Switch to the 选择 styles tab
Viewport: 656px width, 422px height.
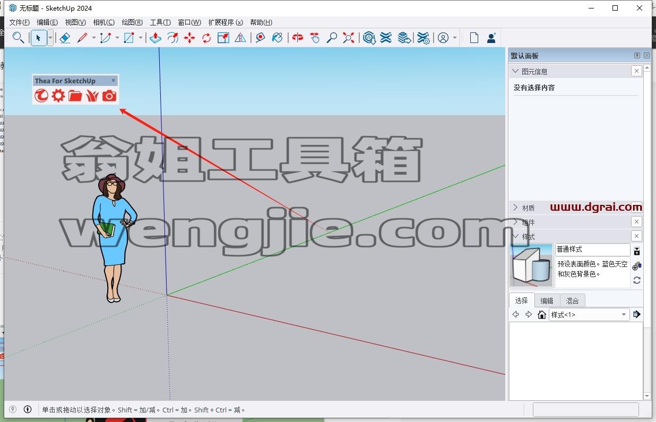click(x=522, y=300)
